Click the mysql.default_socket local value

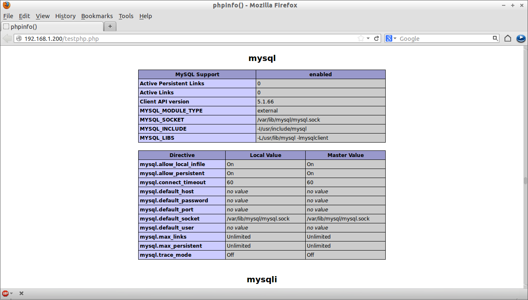[258, 219]
